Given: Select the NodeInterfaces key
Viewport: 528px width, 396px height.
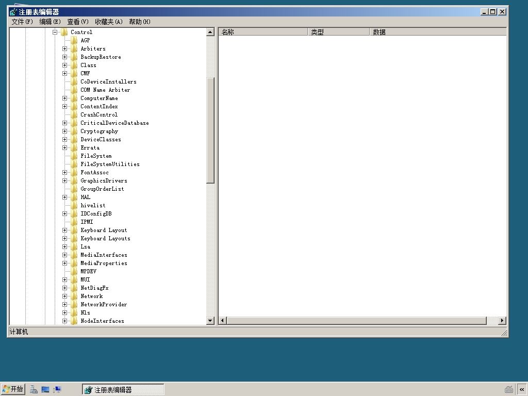Looking at the screenshot, I should [x=102, y=321].
